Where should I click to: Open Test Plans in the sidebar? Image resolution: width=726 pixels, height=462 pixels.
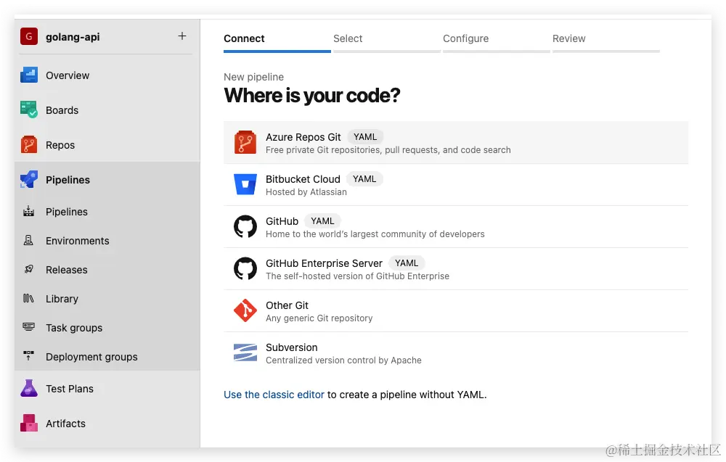[x=70, y=389]
